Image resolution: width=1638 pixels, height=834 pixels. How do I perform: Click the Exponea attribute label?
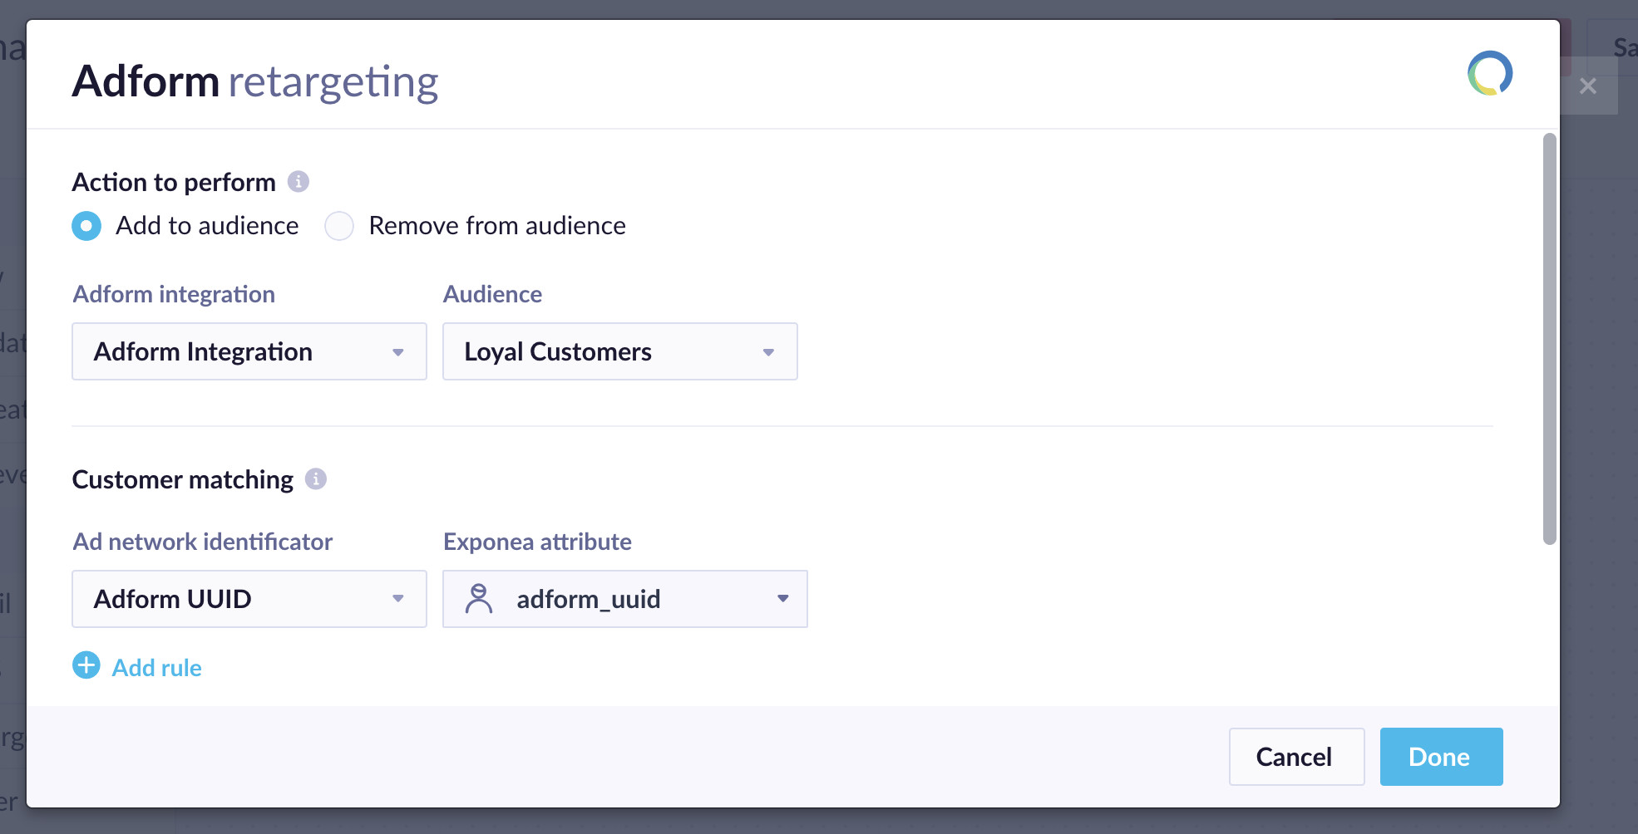(x=537, y=542)
